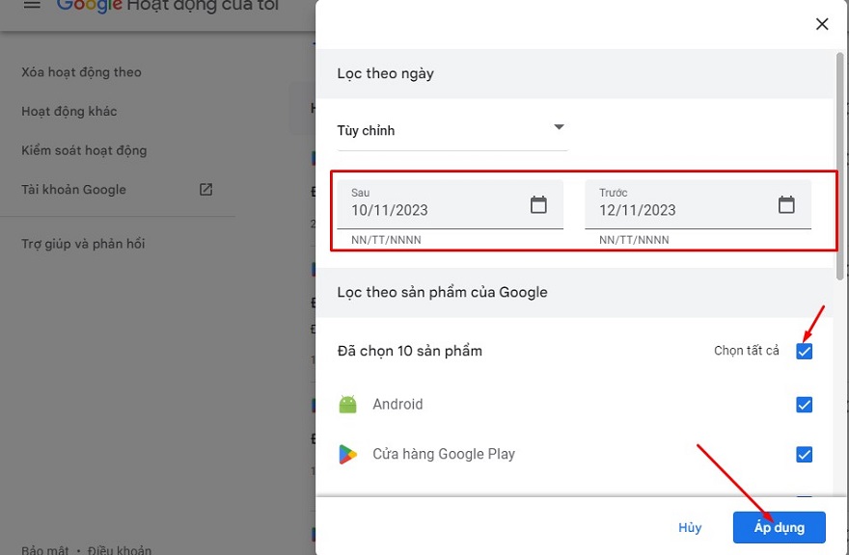Open calendar picker for Trước date
849x555 pixels.
pos(786,205)
